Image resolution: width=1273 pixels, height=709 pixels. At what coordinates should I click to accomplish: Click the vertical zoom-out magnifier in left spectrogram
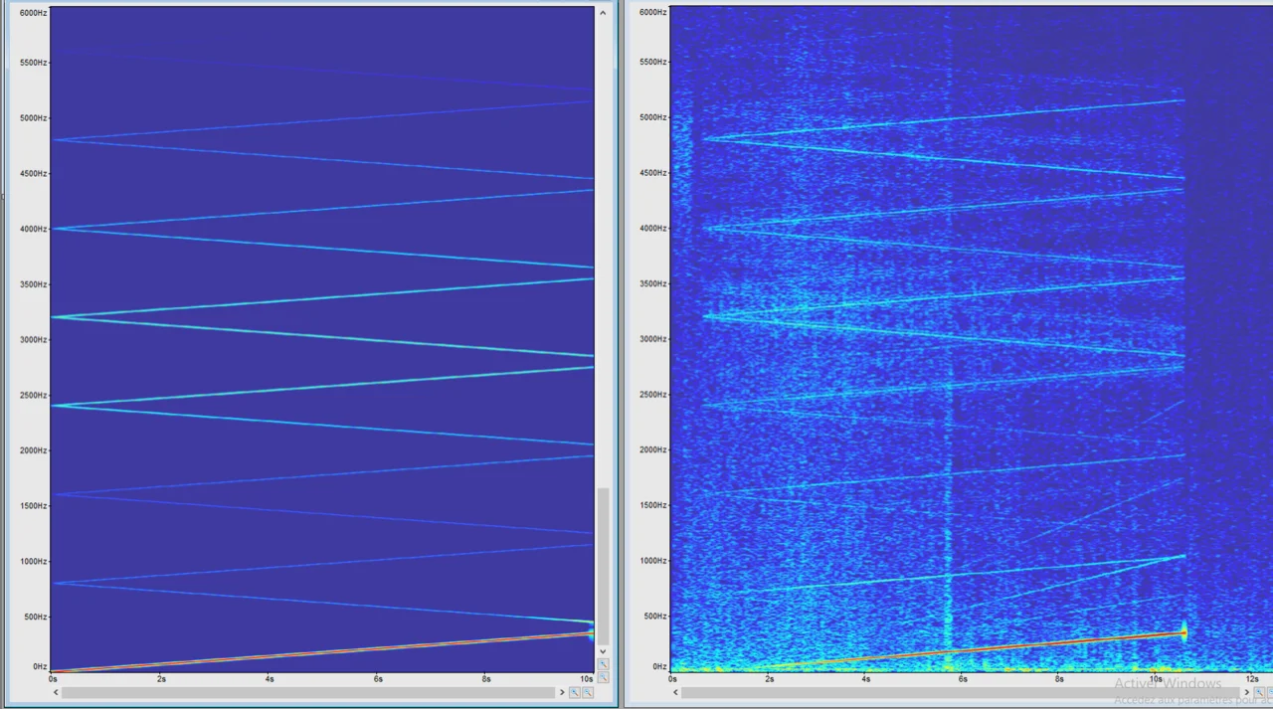point(603,677)
